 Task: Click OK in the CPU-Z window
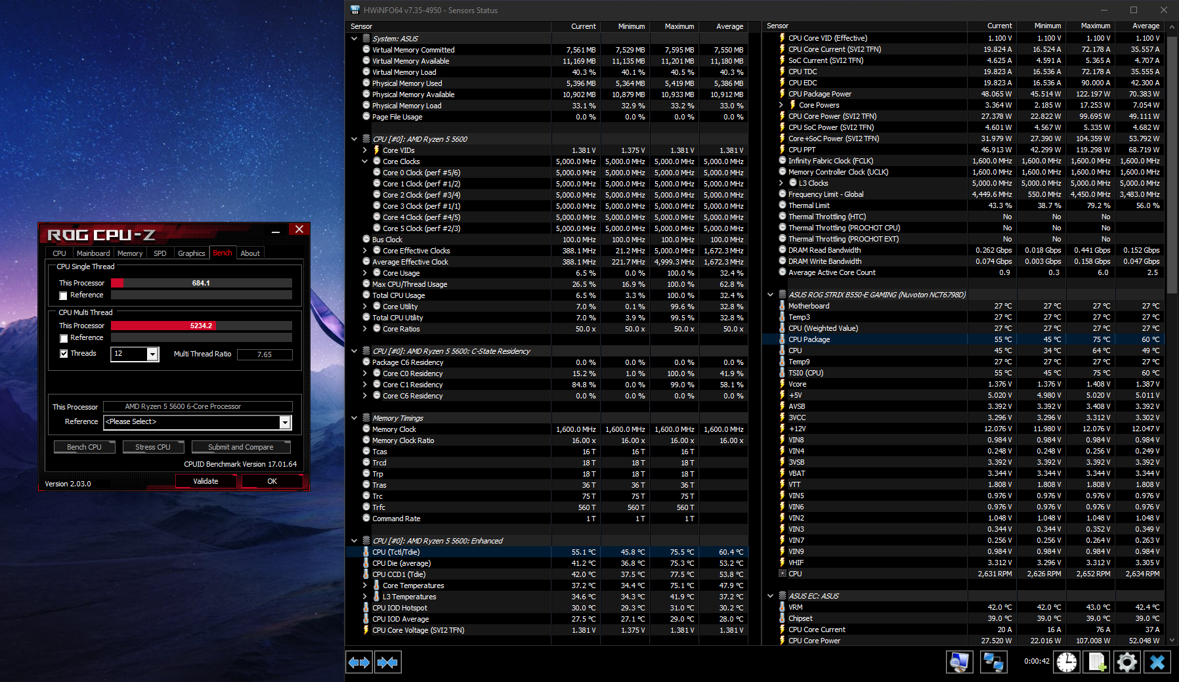[272, 481]
